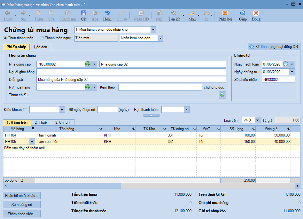Click the Sửa nhanh toolbar icon
Viewport: 303px width, 219px height.
click(x=67, y=13)
